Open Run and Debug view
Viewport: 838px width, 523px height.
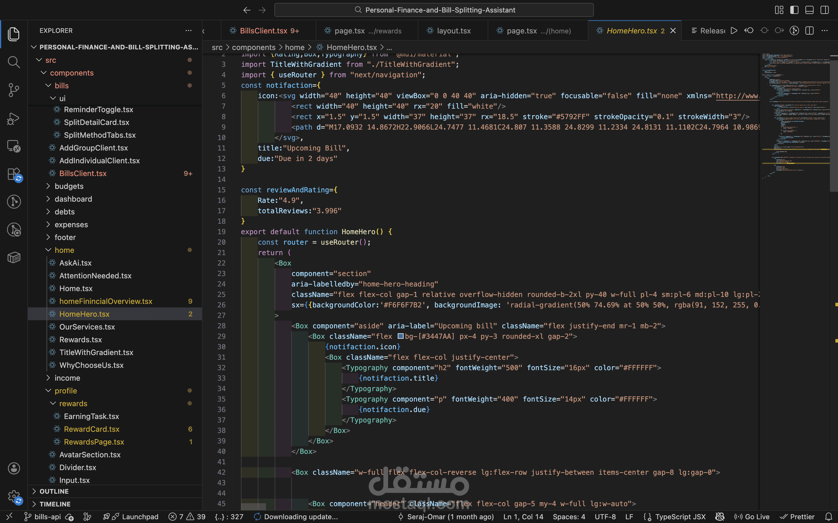[x=13, y=118]
